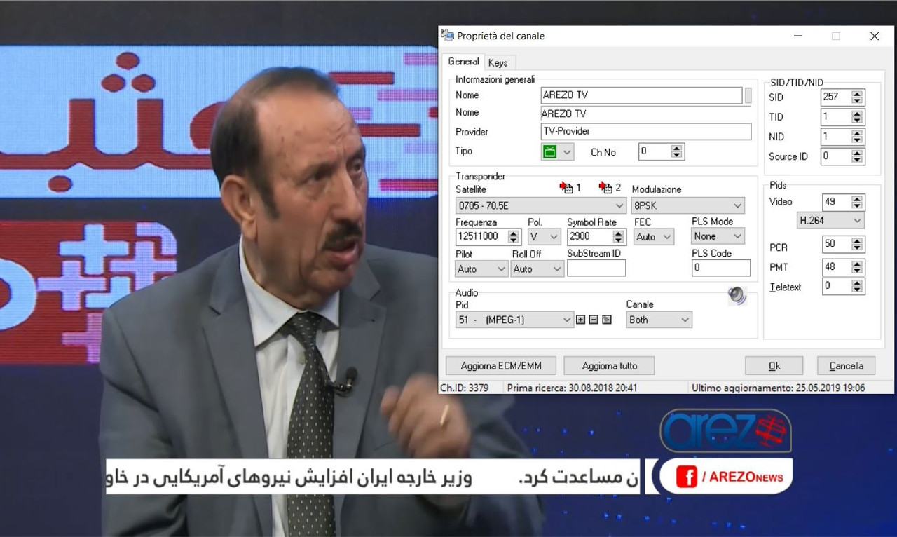Click the PLS Code input field
The image size is (897, 537).
point(721,268)
